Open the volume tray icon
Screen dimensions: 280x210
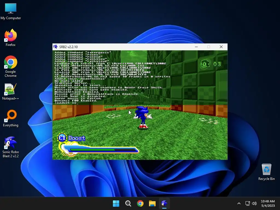254,203
